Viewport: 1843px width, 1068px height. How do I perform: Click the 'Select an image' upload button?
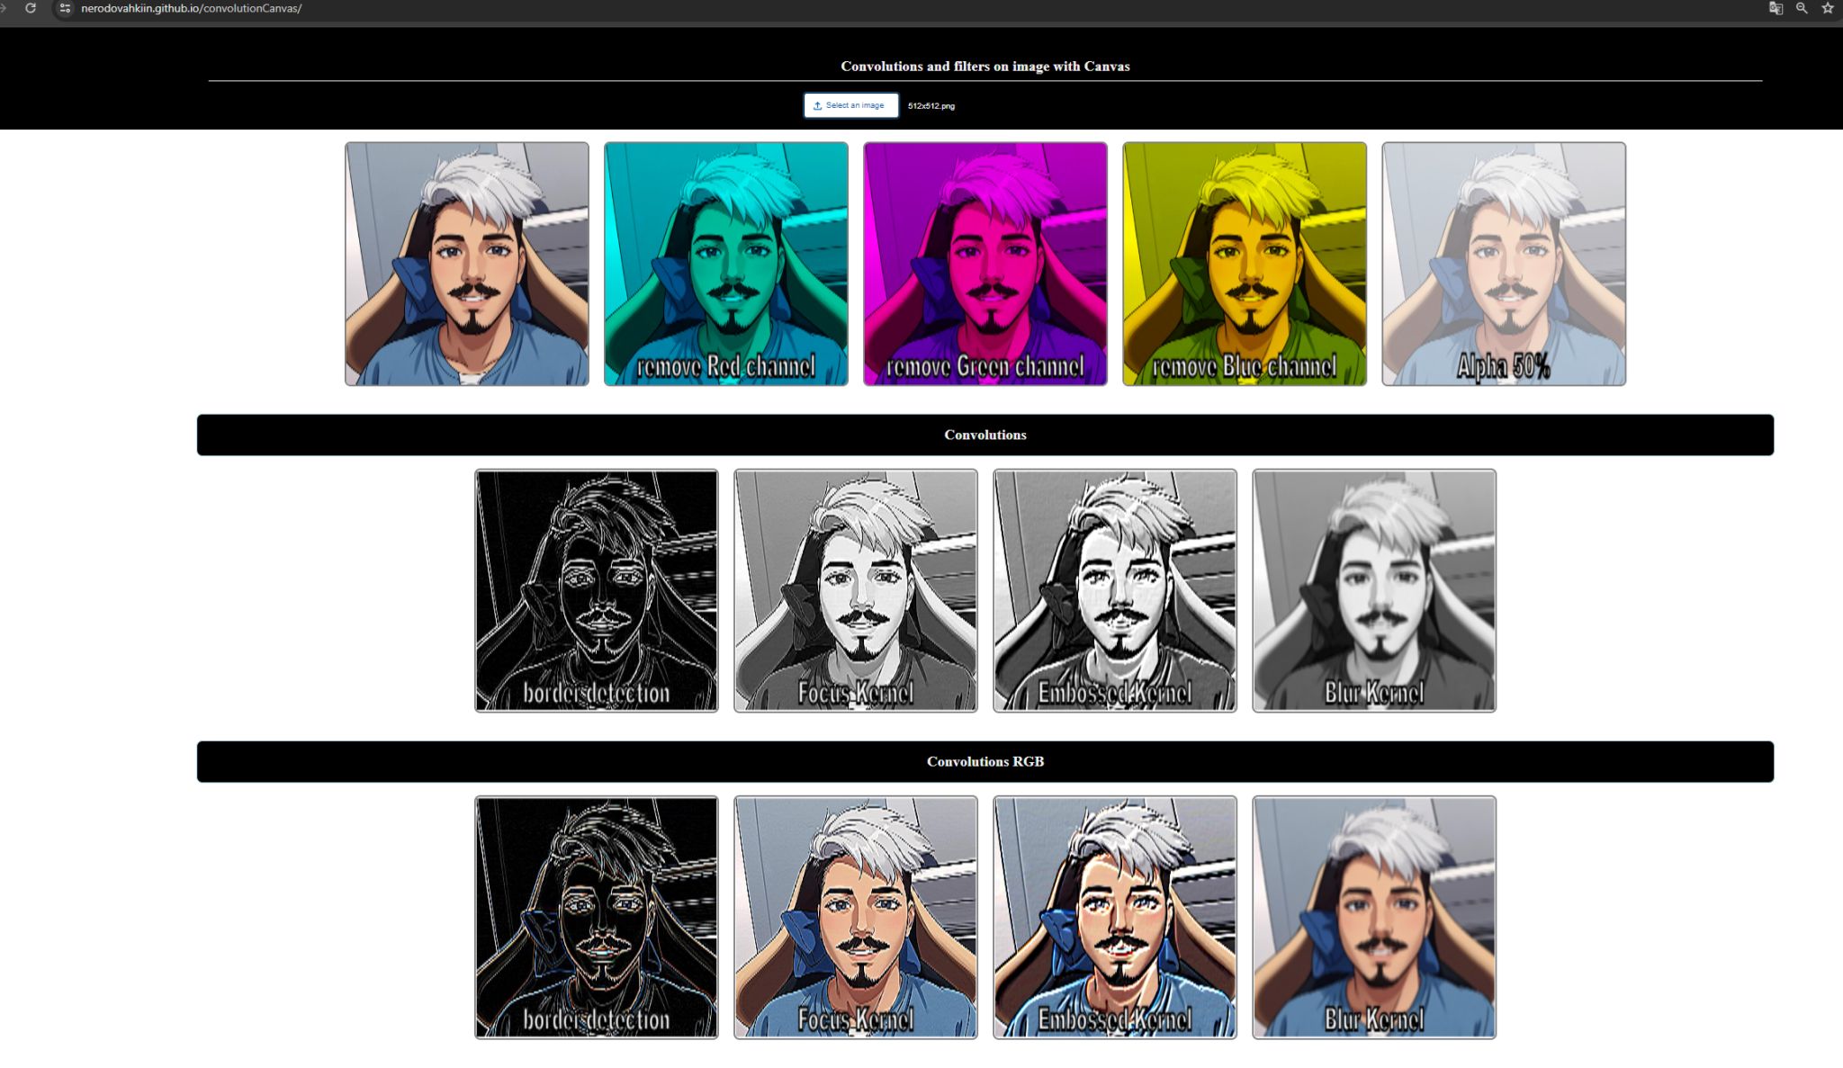pyautogui.click(x=850, y=105)
